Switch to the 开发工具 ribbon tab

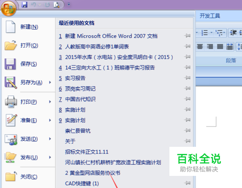pos(210,16)
